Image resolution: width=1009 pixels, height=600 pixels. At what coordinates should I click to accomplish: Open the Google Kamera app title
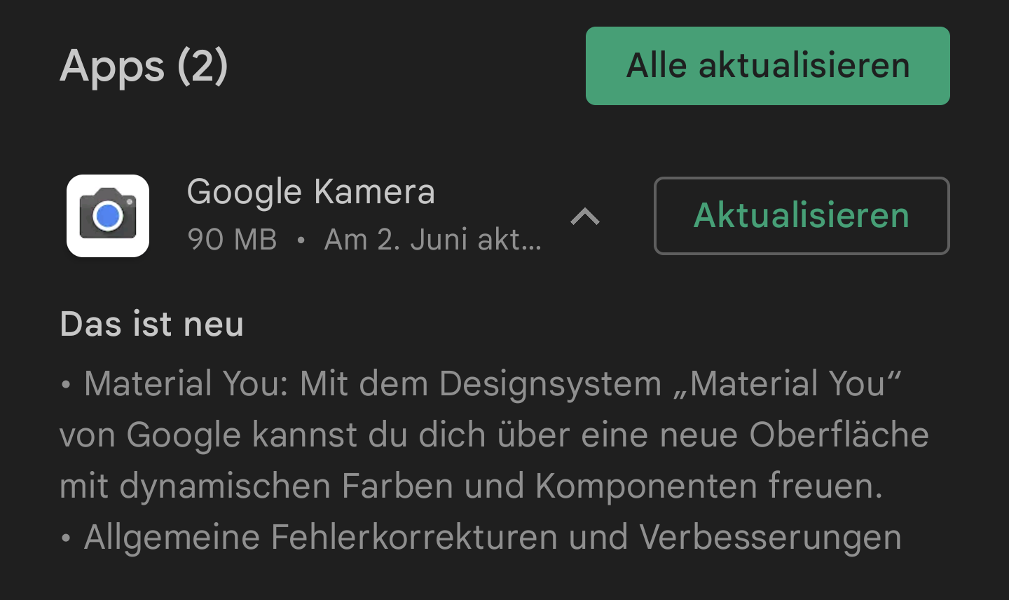[311, 191]
